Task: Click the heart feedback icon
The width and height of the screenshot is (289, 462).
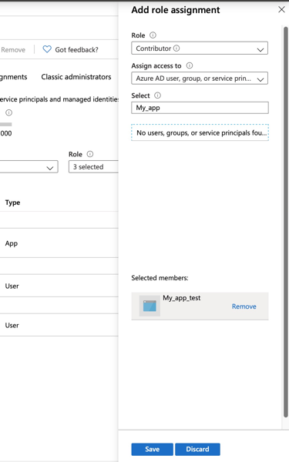Action: [47, 49]
